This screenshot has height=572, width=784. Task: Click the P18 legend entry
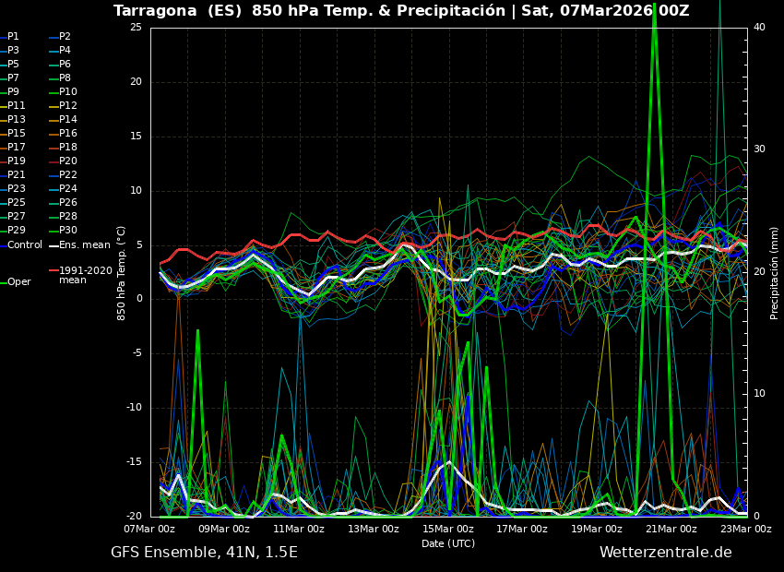[68, 147]
